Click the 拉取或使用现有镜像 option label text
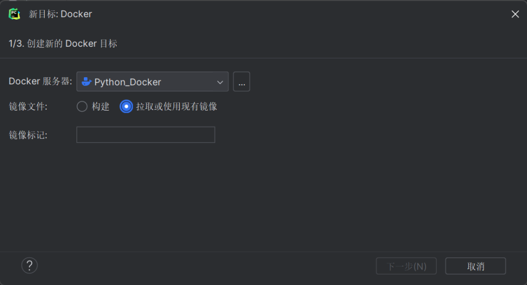Image resolution: width=527 pixels, height=285 pixels. click(x=177, y=106)
